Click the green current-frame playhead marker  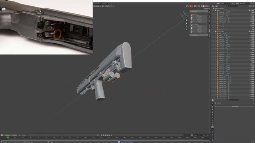click(x=8, y=137)
